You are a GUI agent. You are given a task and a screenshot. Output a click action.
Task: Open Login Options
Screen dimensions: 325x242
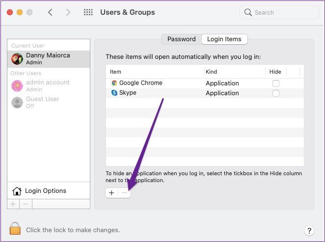[x=49, y=191]
